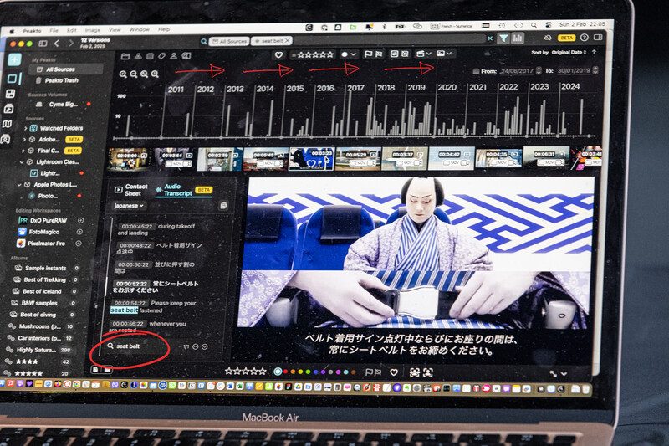Open the color label dot dropdown

(349, 54)
